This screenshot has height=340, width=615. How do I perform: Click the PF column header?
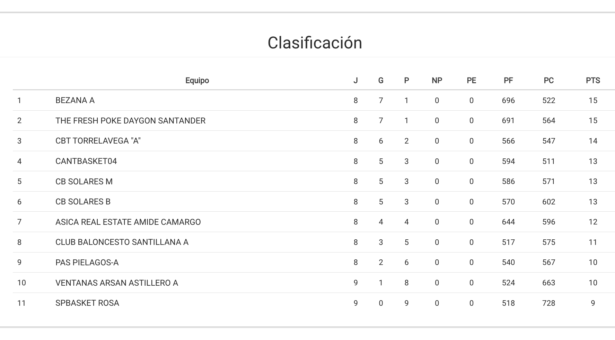(x=508, y=81)
